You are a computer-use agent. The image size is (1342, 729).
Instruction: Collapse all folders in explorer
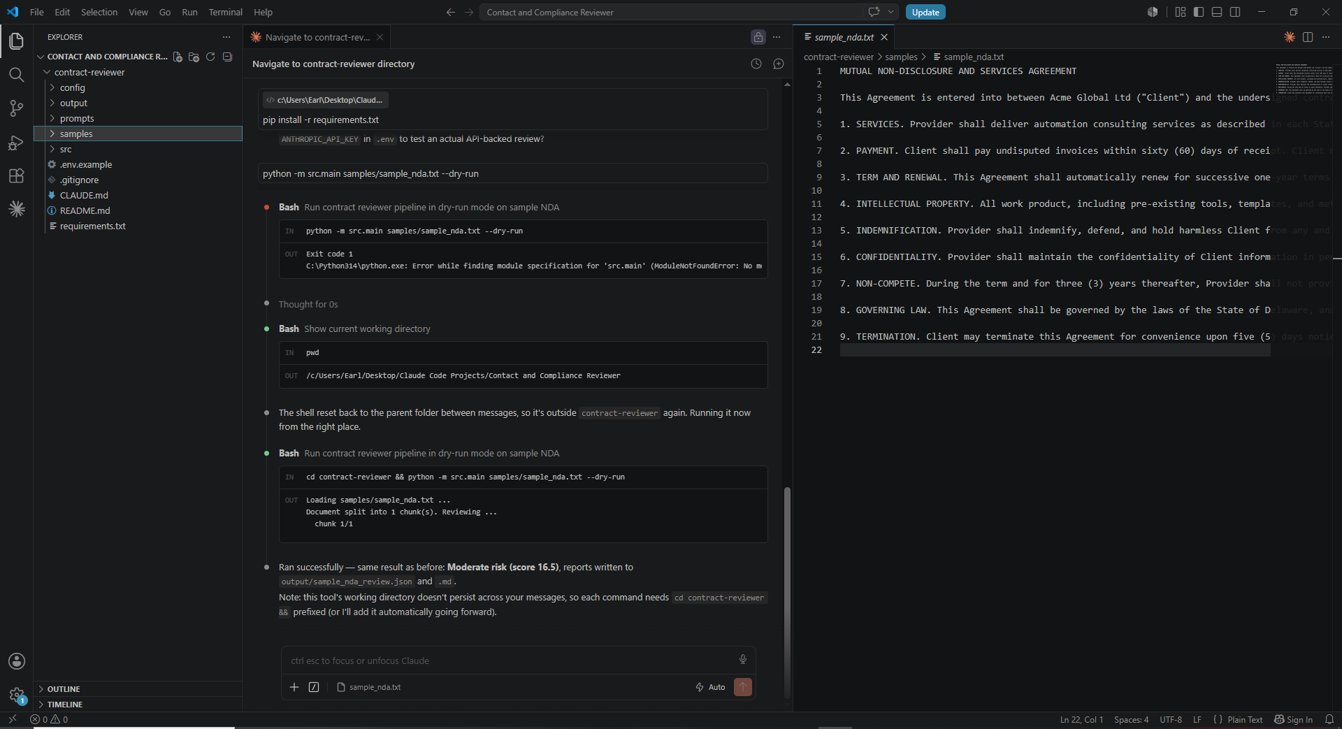[227, 57]
